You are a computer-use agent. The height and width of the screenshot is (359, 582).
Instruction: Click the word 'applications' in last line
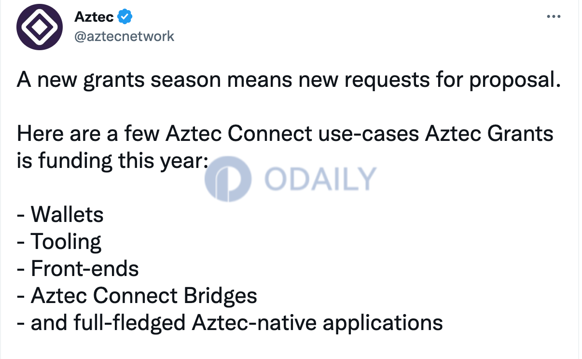click(x=383, y=323)
